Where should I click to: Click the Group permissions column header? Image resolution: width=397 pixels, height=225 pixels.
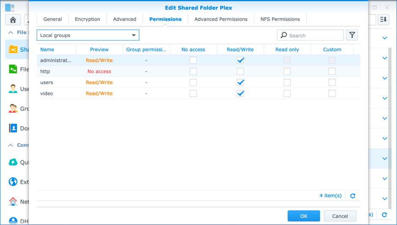point(146,49)
